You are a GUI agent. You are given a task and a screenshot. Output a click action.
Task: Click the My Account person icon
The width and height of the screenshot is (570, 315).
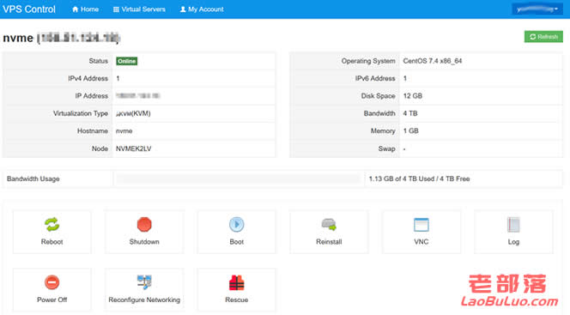[183, 9]
